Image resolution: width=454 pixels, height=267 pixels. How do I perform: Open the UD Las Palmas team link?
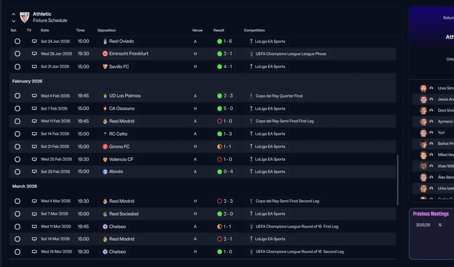click(124, 96)
